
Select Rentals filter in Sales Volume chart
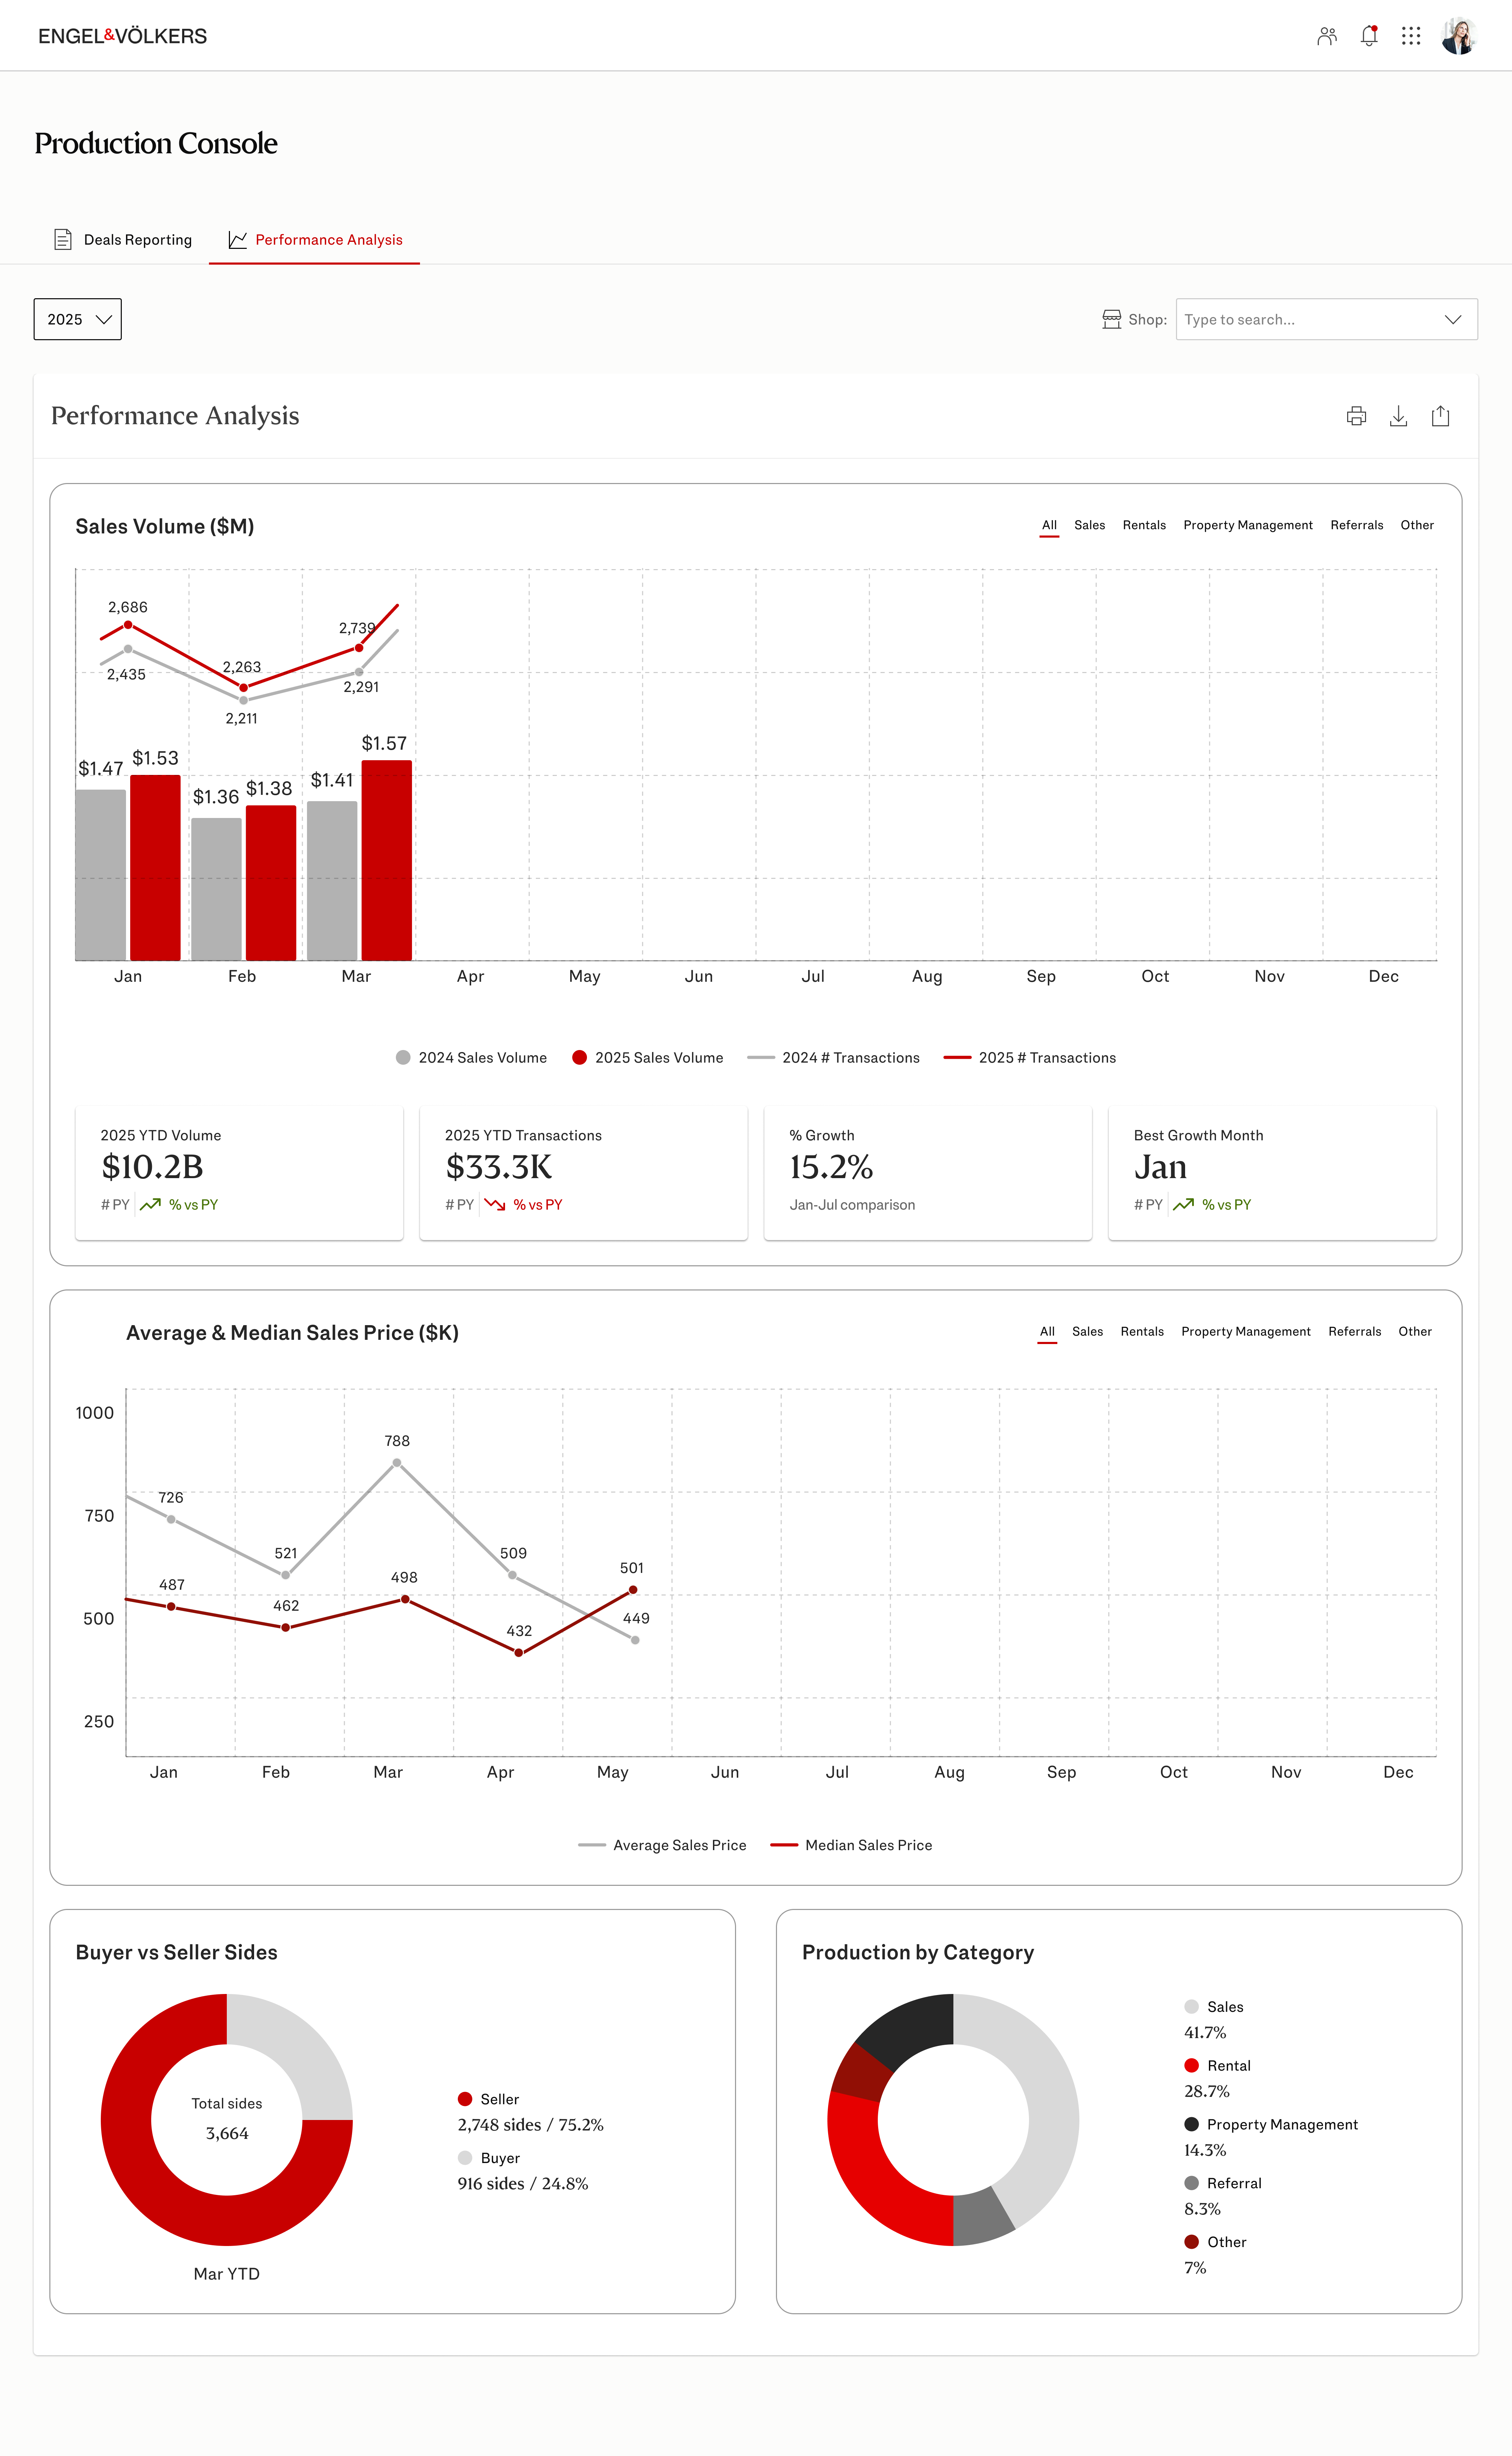pos(1144,525)
